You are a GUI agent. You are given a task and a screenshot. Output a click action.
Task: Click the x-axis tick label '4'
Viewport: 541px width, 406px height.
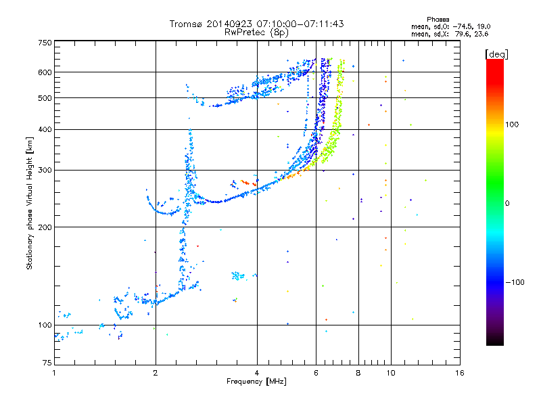point(257,373)
